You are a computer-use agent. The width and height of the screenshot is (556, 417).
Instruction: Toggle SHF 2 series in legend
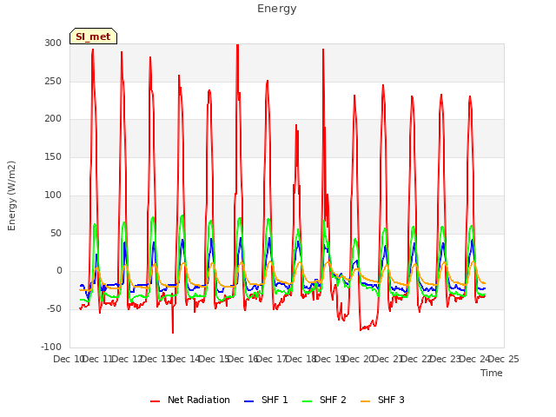tap(324, 400)
